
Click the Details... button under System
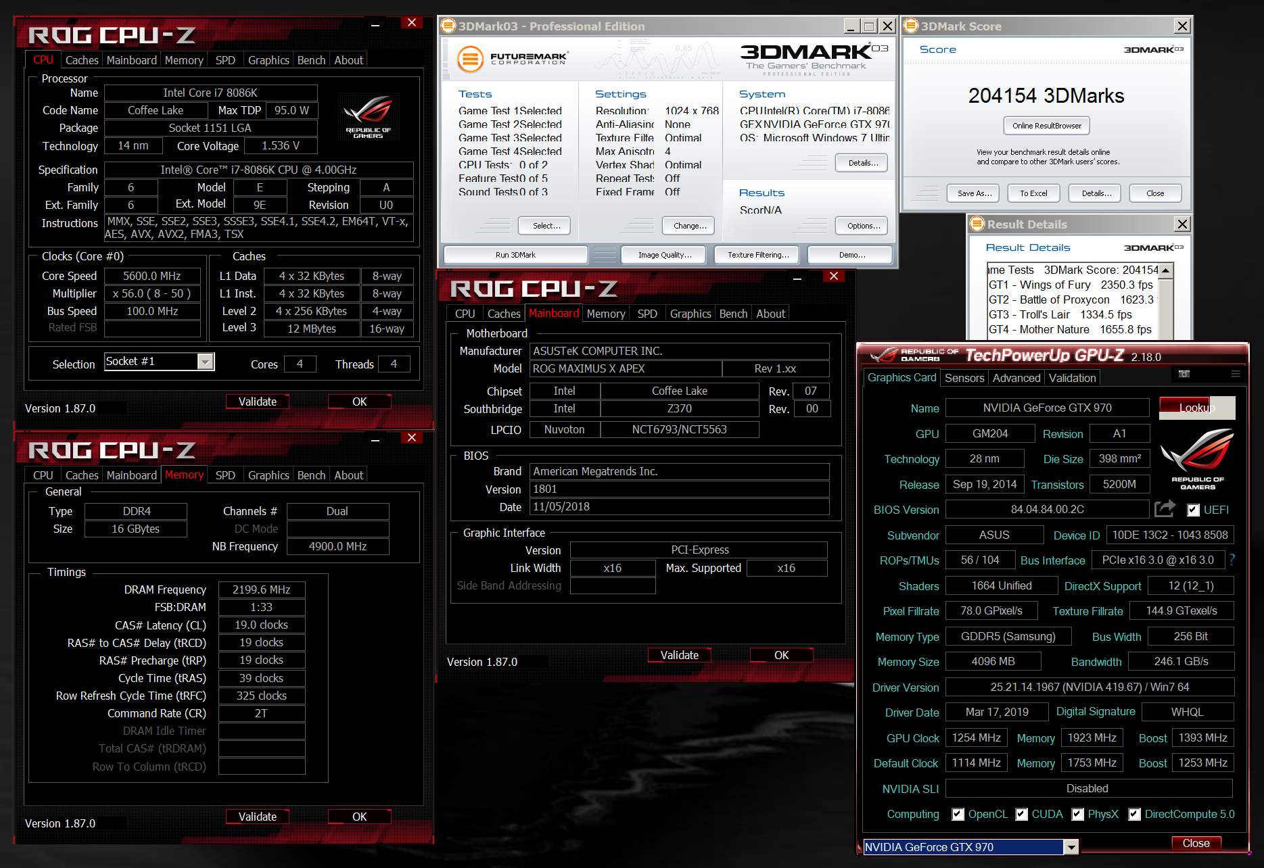[862, 163]
